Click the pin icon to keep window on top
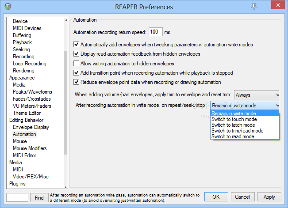The width and height of the screenshot is (288, 208). click(254, 7)
